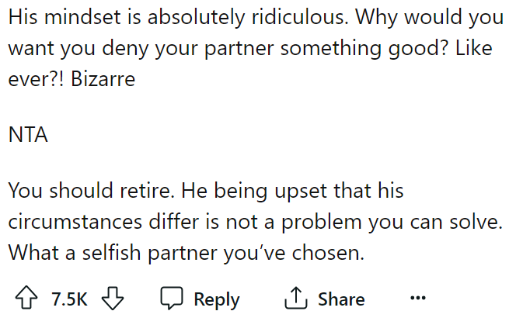
Task: Click the Reply text label
Action: tap(216, 299)
